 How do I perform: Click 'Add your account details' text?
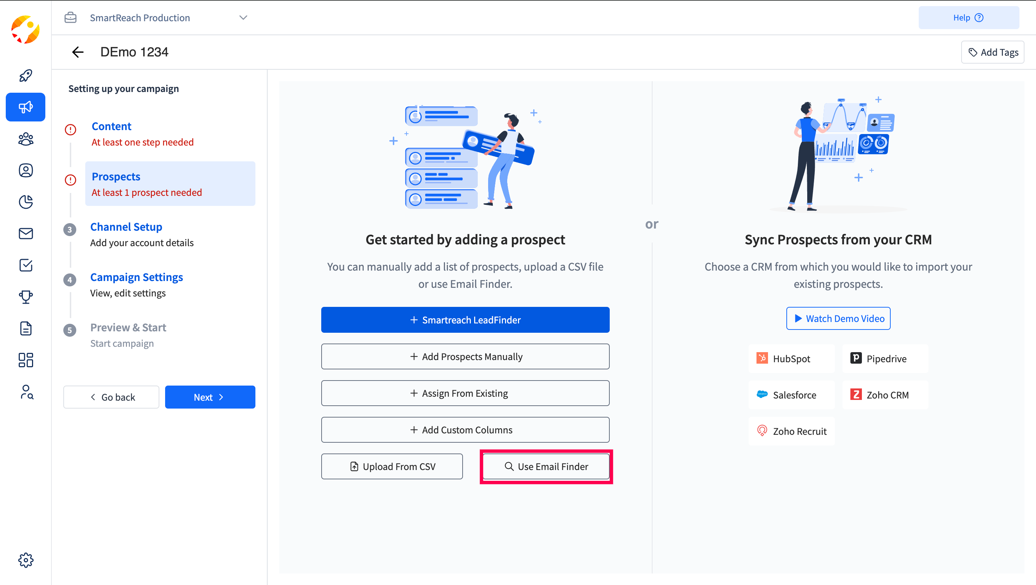pyautogui.click(x=142, y=243)
